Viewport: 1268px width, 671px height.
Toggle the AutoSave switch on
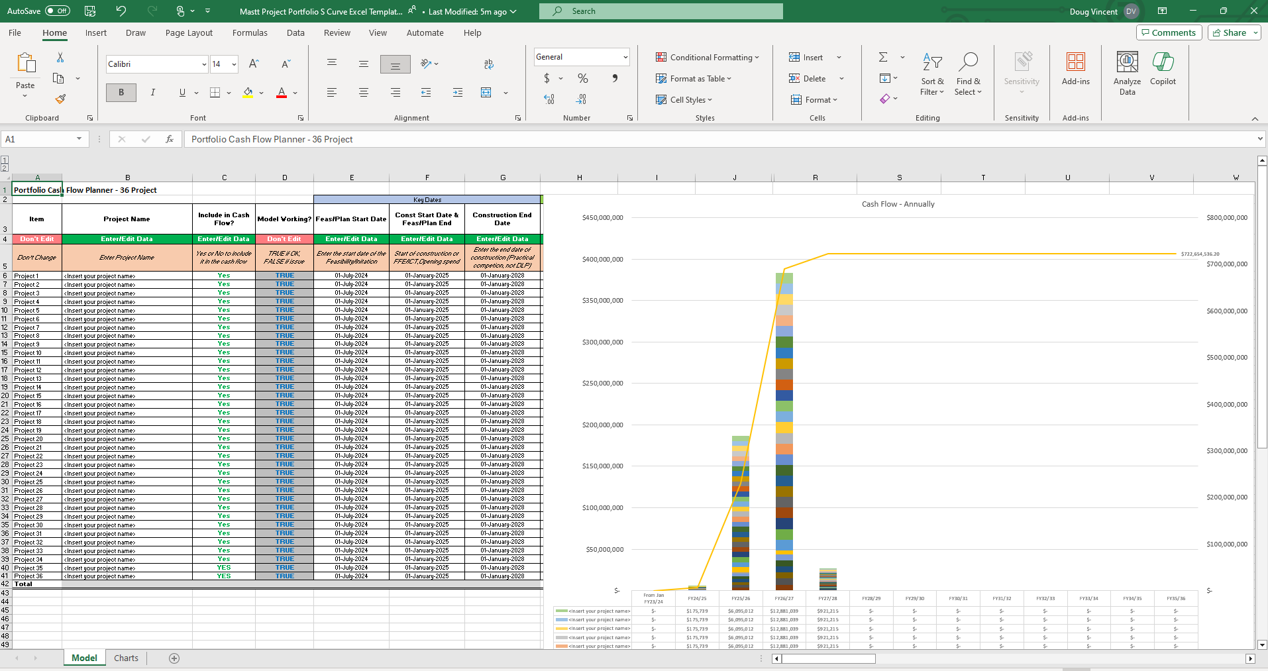click(58, 11)
